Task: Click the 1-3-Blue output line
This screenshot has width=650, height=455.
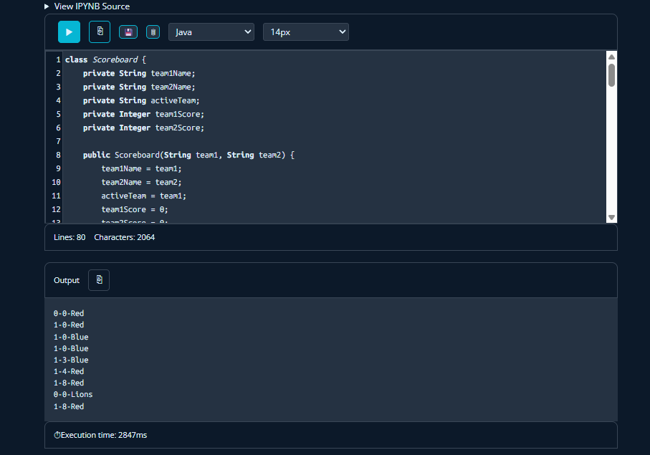Action: 71,360
